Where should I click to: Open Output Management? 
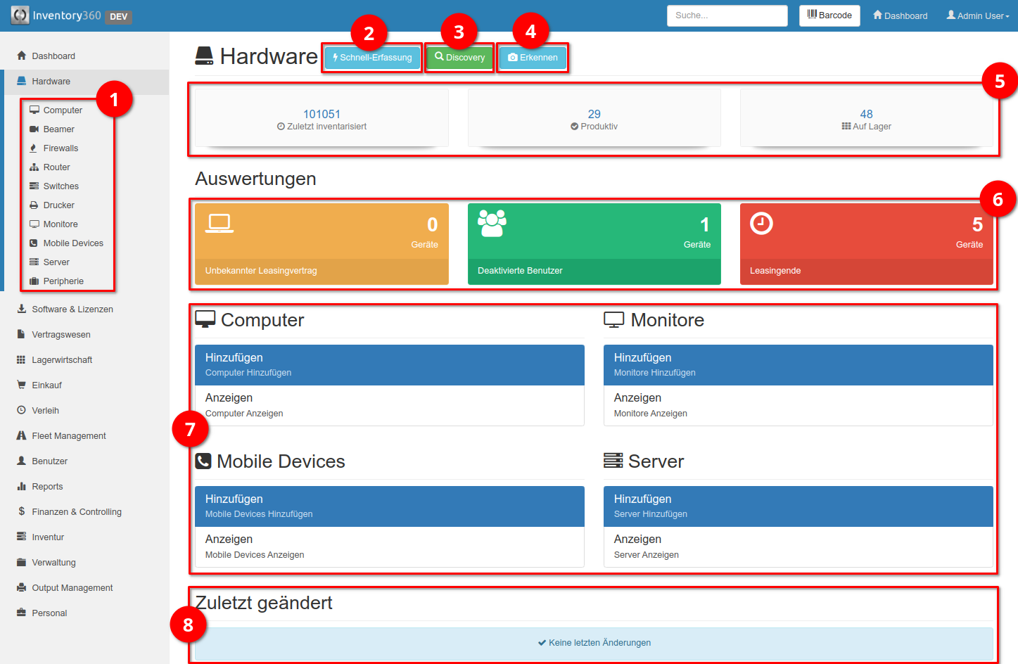(x=71, y=587)
